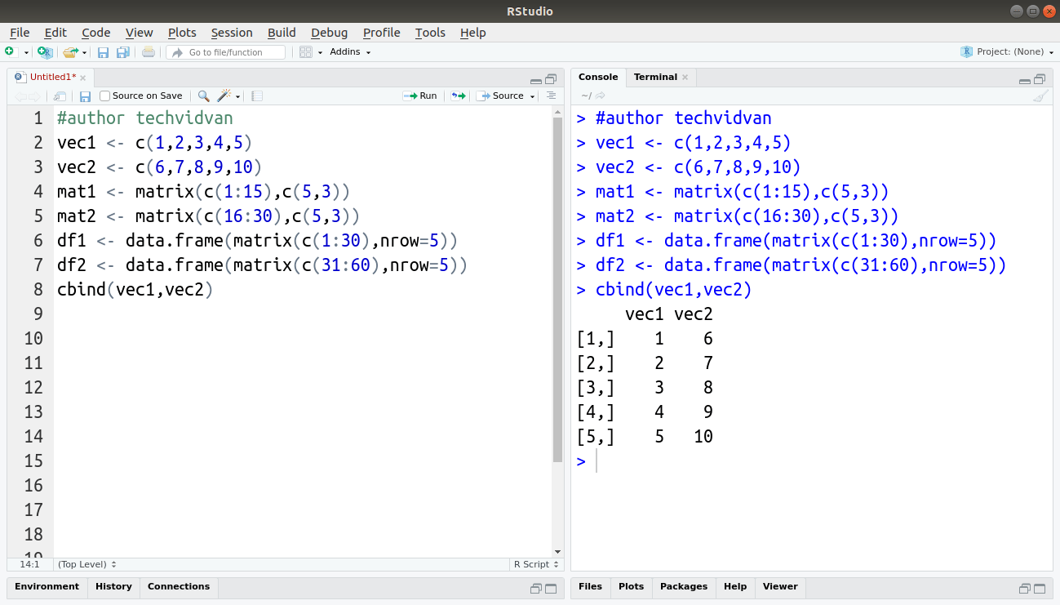Toggle the document outline icon

[x=551, y=96]
